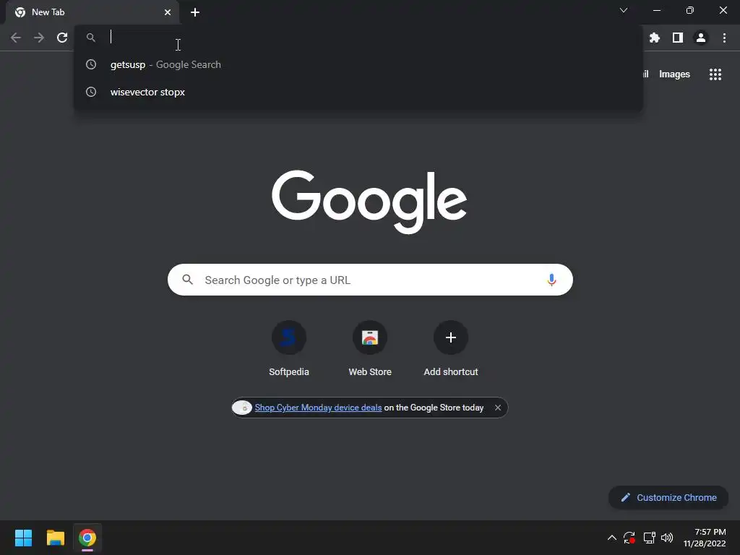Show hidden tray icons chevron
The image size is (740, 555).
point(611,538)
